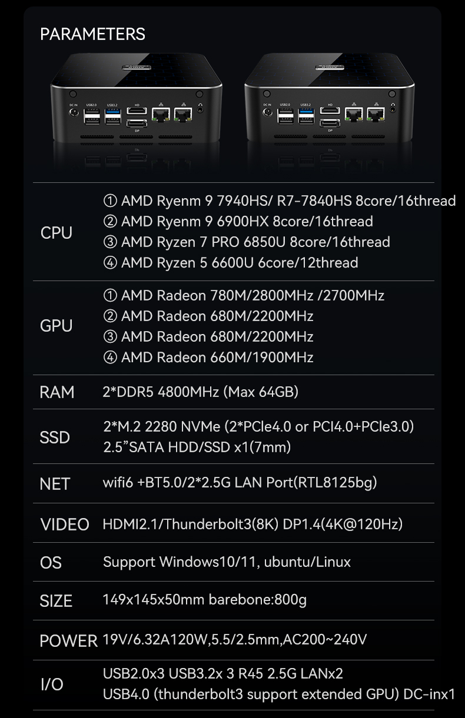The width and height of the screenshot is (465, 718).
Task: Click the PARAMETERS heading
Action: point(92,34)
